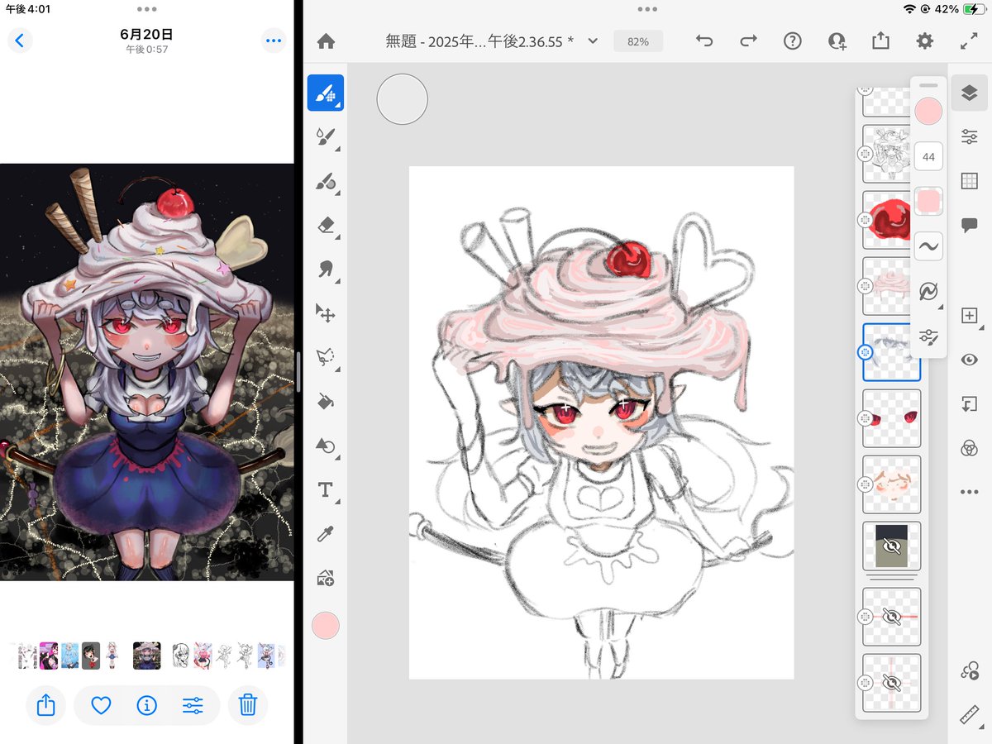Select the face blush layer thumbnail

pos(891,484)
